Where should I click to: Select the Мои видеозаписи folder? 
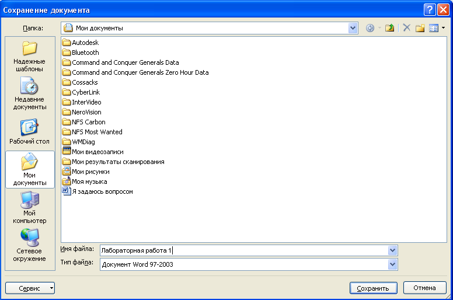[x=93, y=152]
